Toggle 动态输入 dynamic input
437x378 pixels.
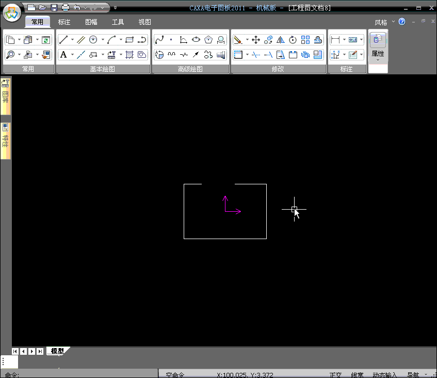(384, 375)
